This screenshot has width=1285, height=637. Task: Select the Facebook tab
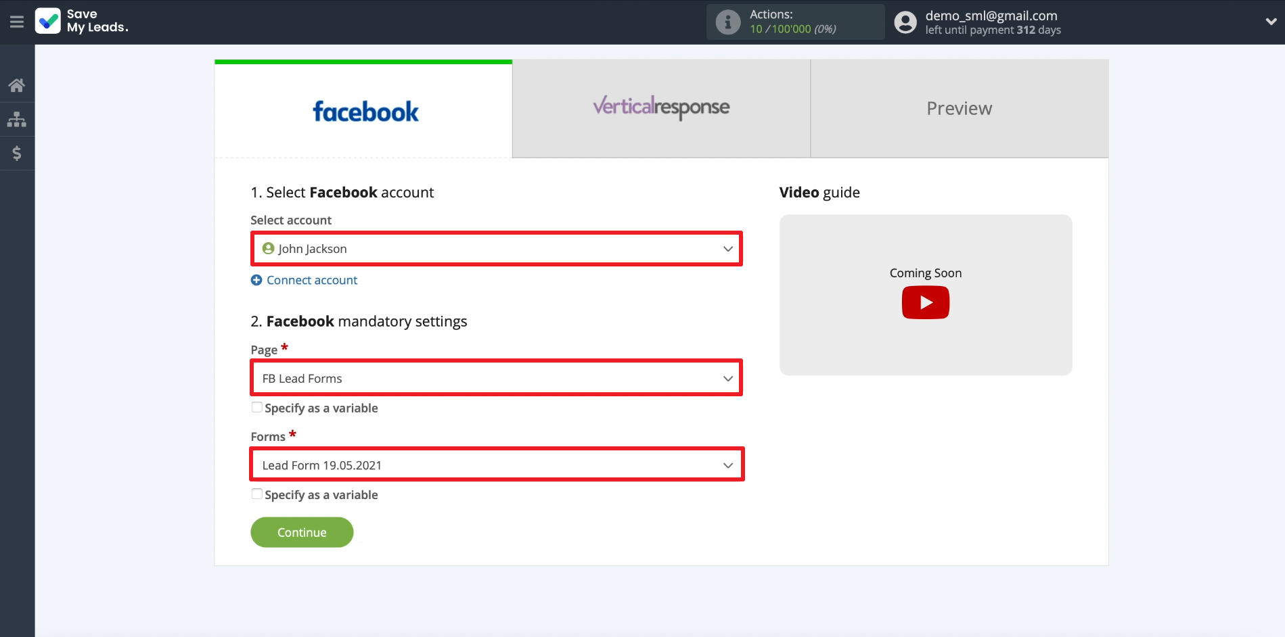pos(364,111)
